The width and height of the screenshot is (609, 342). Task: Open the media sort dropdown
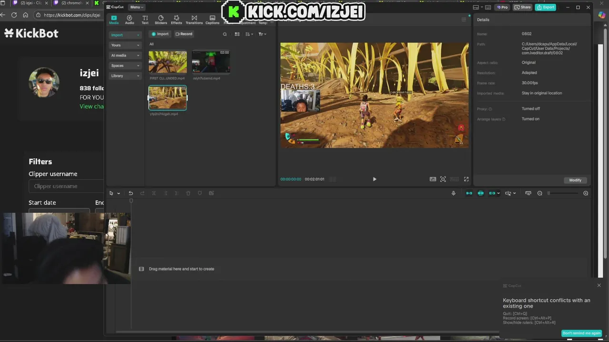coord(249,34)
